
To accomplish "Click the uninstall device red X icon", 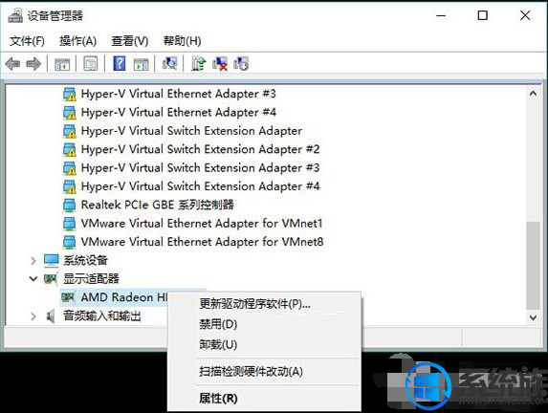I will coord(220,64).
